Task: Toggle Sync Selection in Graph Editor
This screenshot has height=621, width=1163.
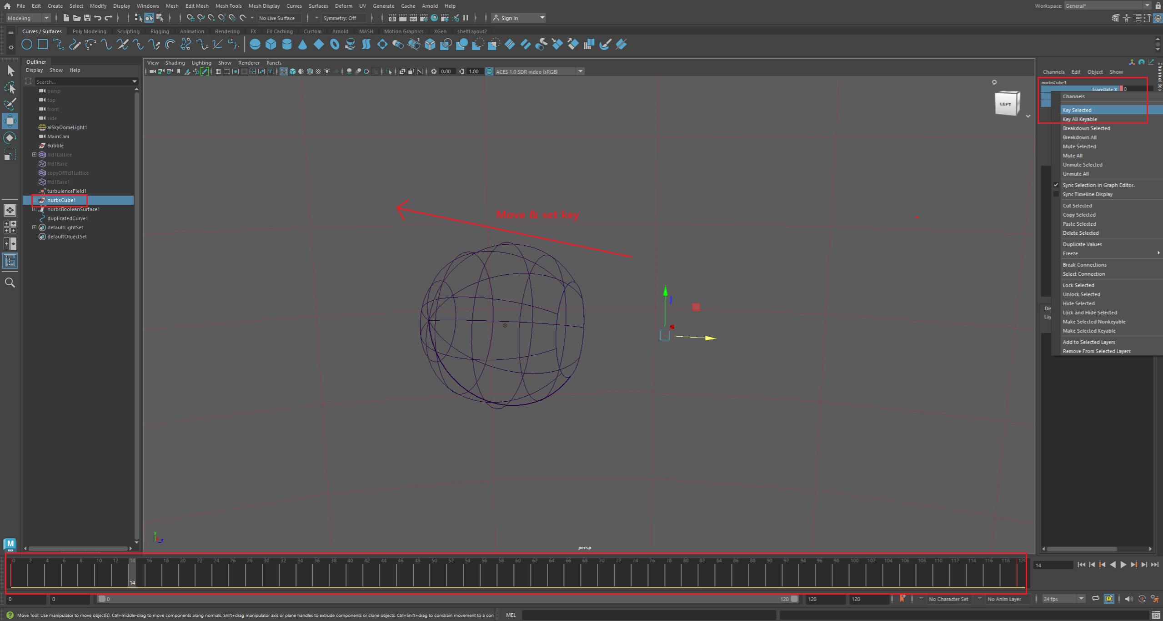Action: [1098, 185]
